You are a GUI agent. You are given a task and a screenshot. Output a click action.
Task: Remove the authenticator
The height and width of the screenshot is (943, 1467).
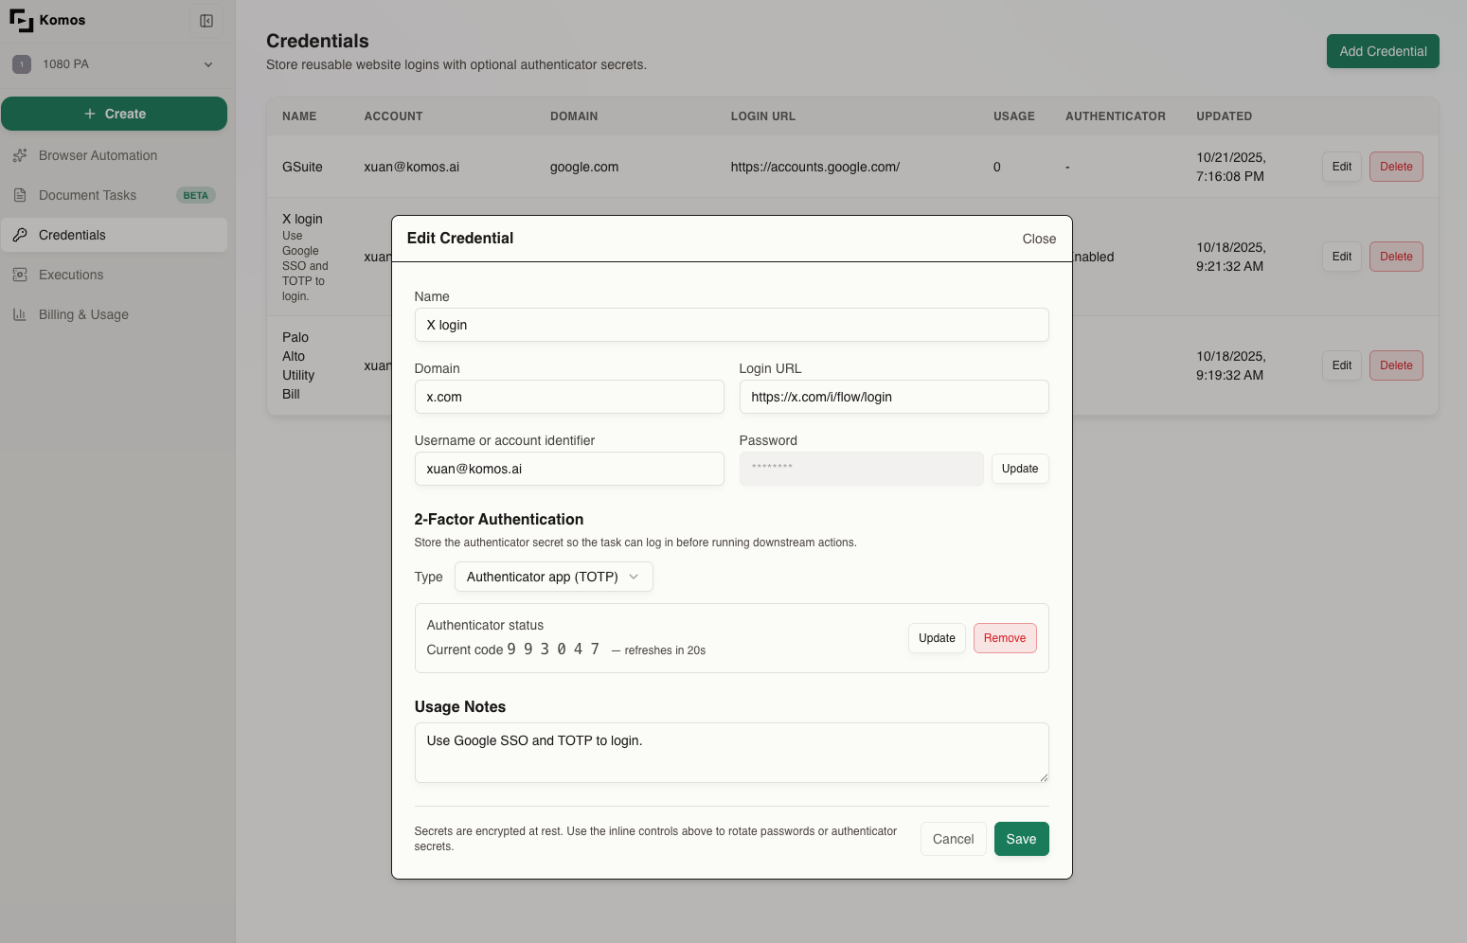point(1005,638)
